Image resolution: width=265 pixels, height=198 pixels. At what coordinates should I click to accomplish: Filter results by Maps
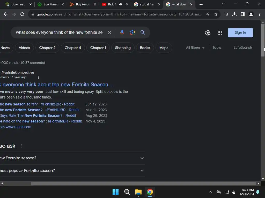pyautogui.click(x=164, y=48)
